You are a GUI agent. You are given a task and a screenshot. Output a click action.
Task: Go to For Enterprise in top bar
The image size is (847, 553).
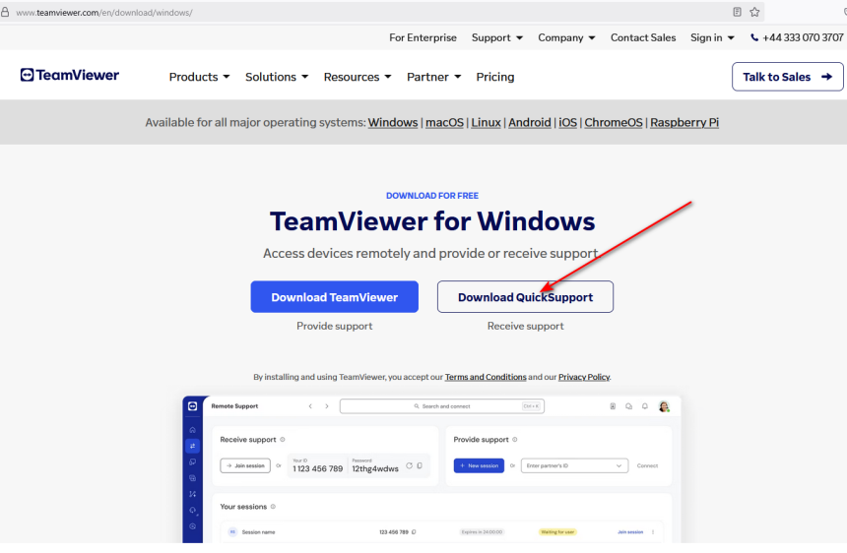click(423, 37)
